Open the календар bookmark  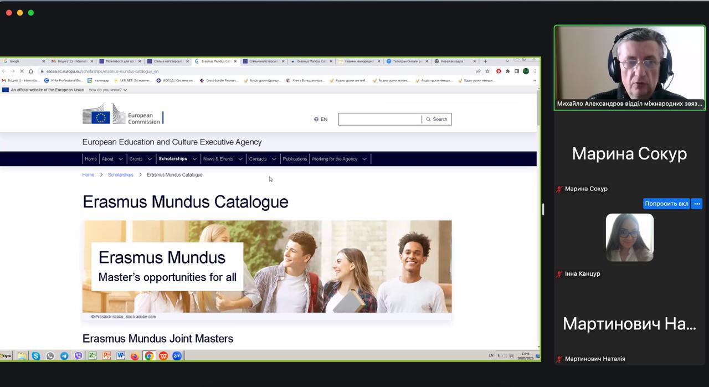99,80
